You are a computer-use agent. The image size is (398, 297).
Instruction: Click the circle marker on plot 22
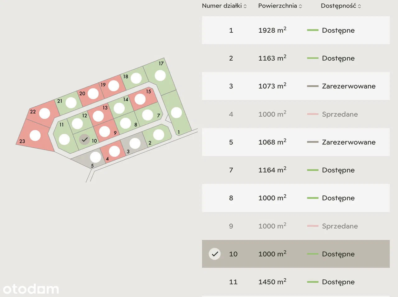(x=44, y=114)
